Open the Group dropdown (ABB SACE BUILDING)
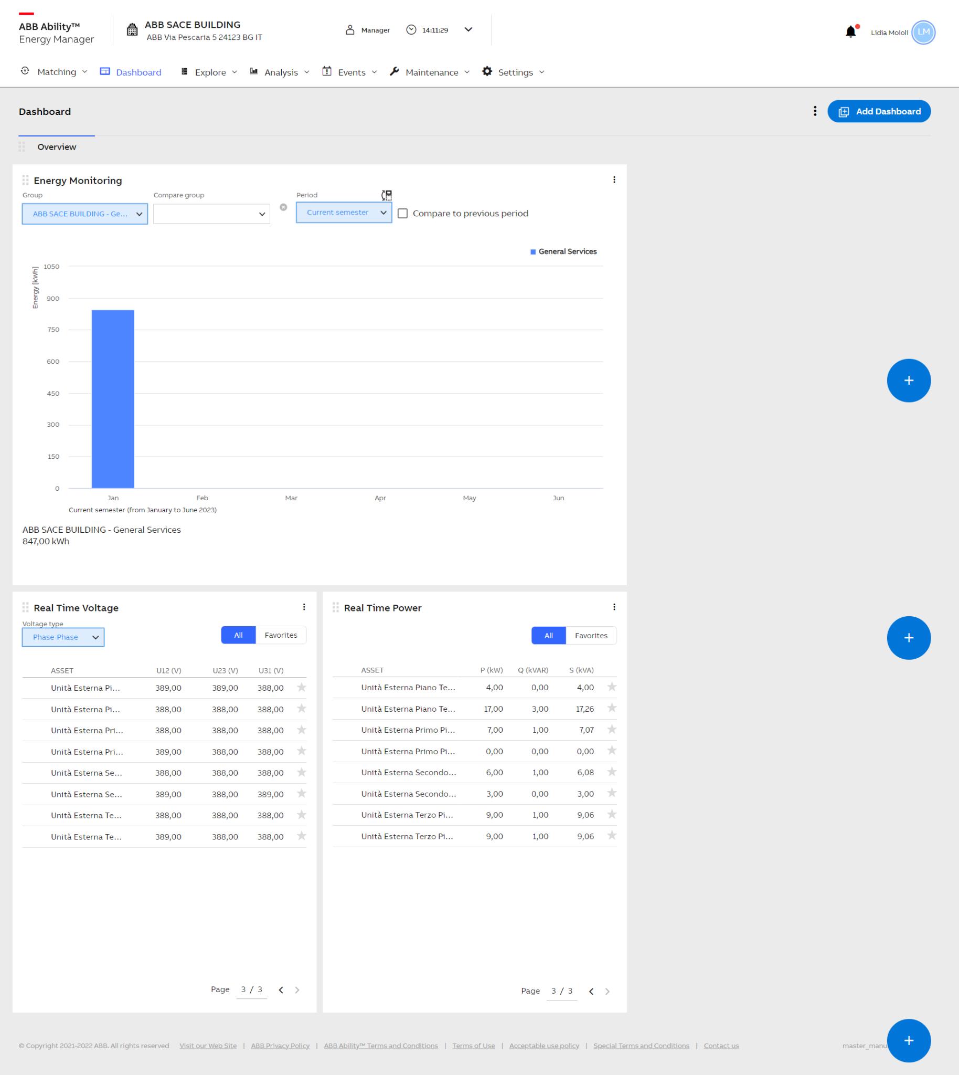959x1075 pixels. [85, 214]
